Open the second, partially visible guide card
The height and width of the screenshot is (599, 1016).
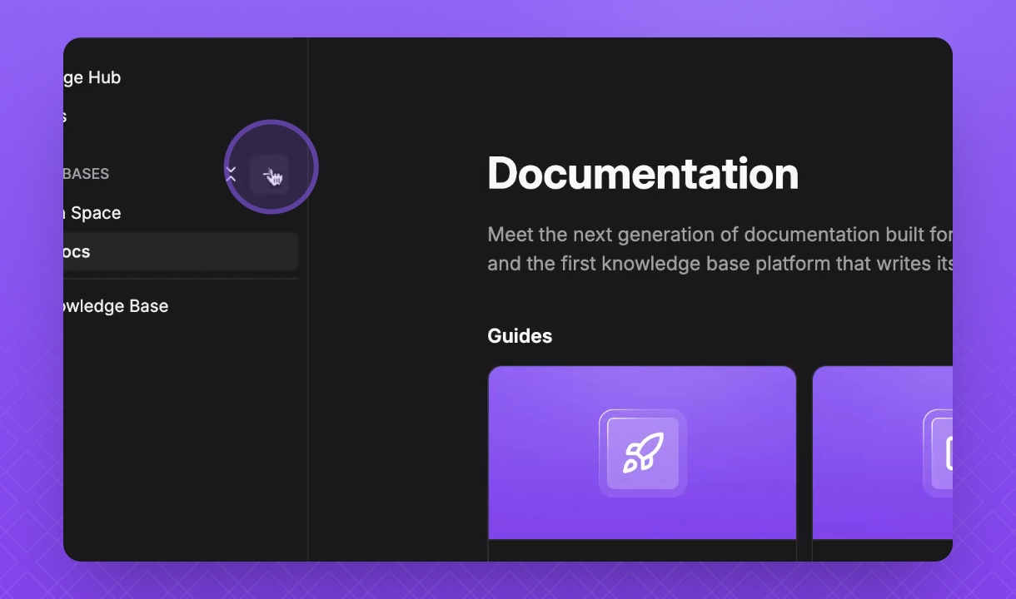tap(883, 463)
